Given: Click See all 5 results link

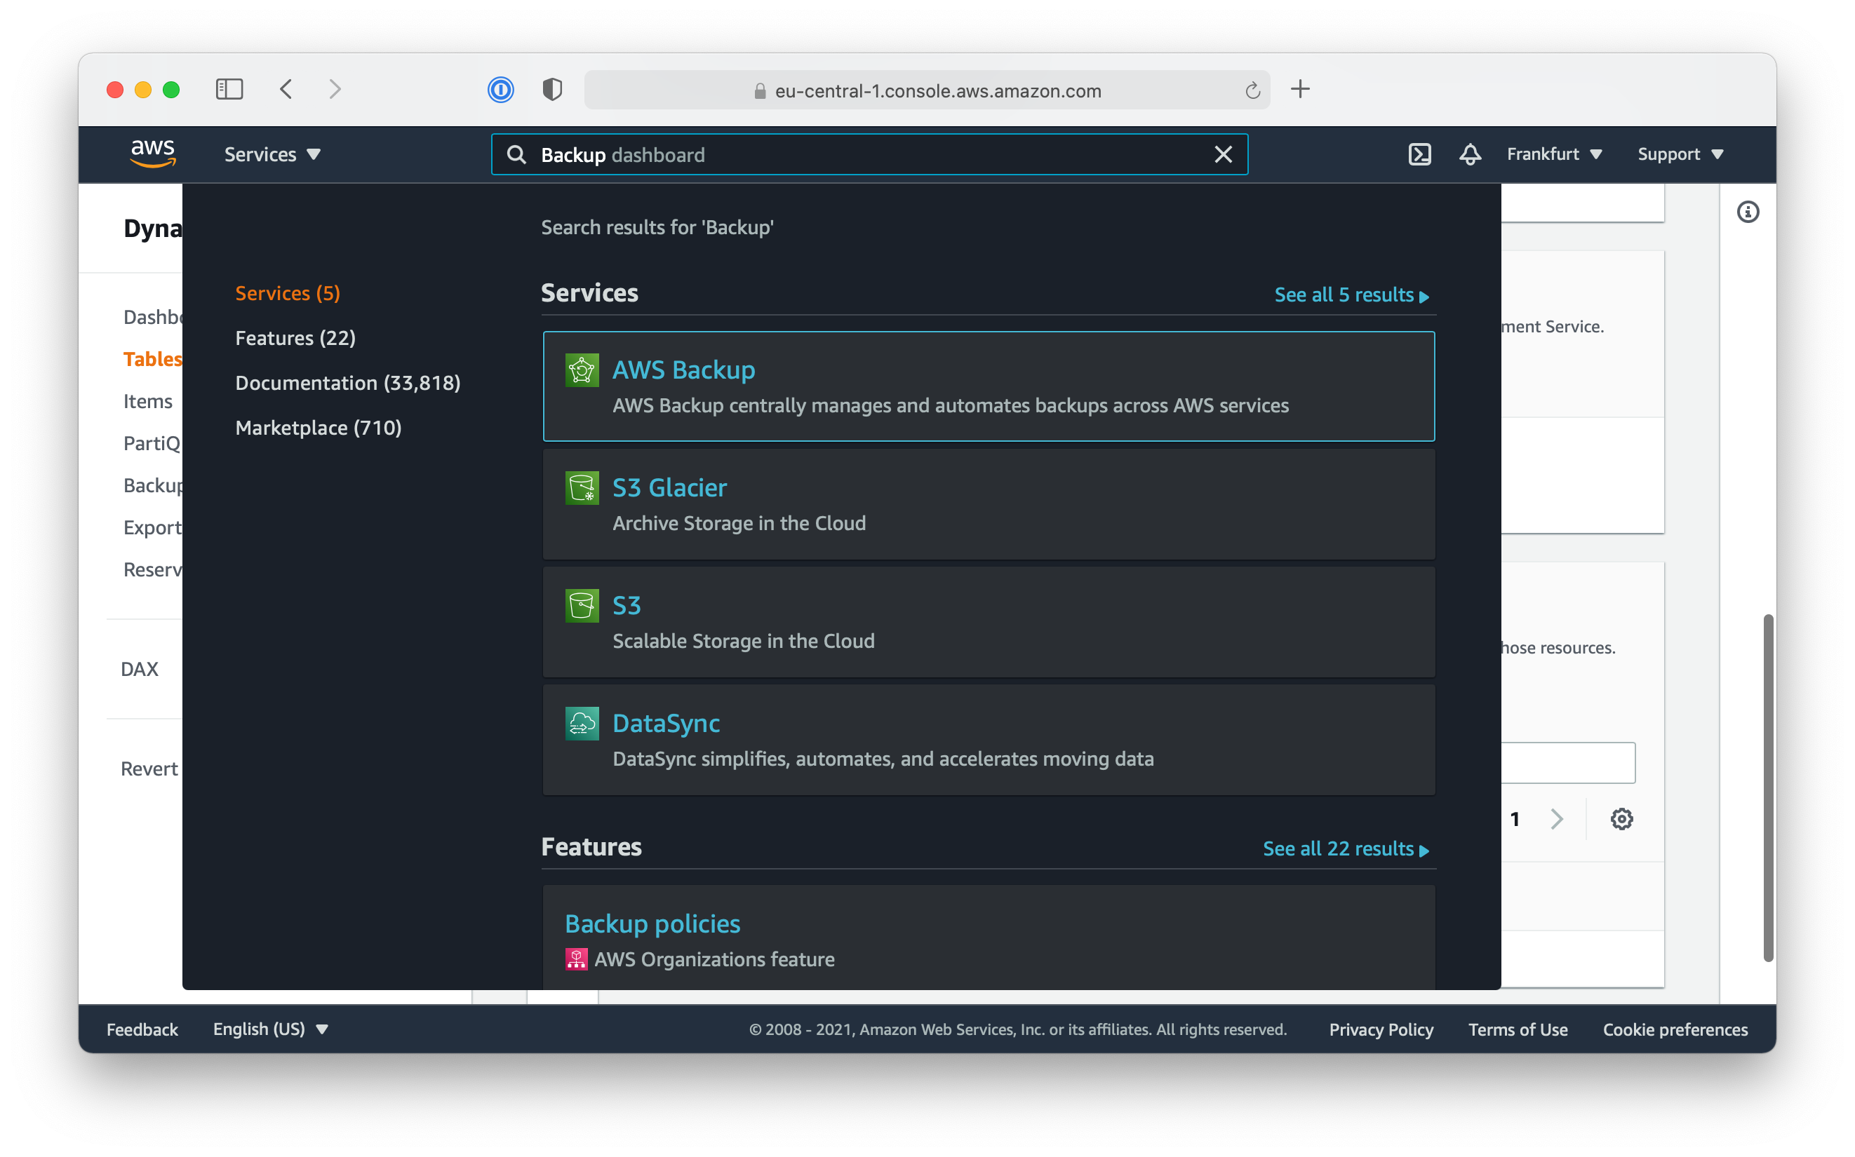Looking at the screenshot, I should pyautogui.click(x=1351, y=295).
